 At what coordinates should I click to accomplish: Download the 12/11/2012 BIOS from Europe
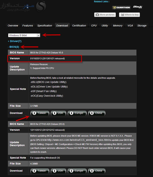pos(77,171)
